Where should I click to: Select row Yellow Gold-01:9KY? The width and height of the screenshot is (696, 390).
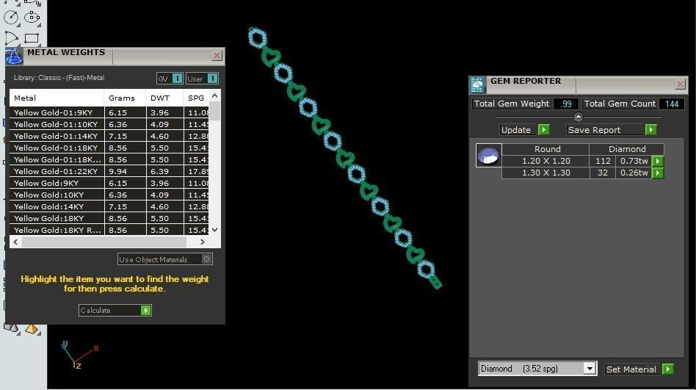109,112
